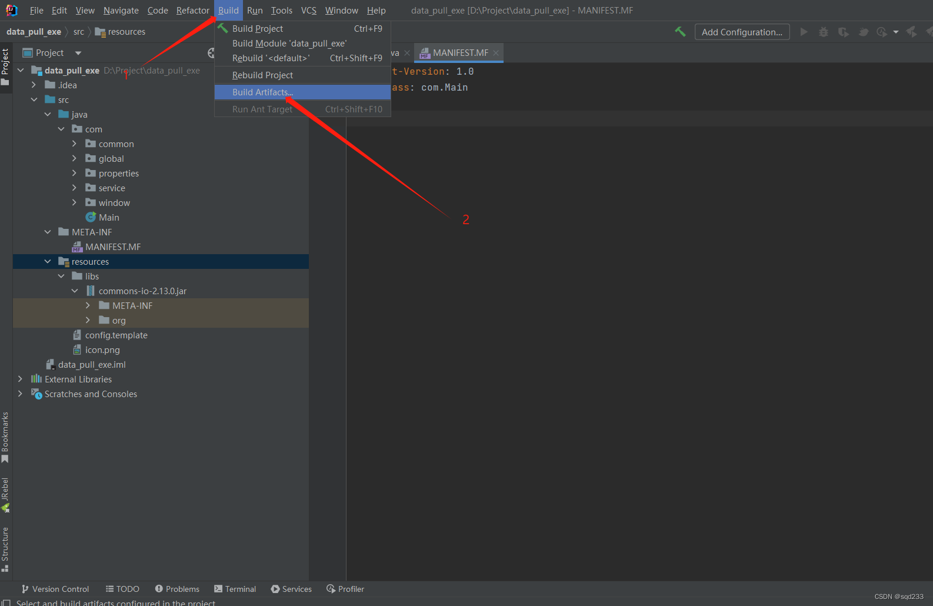The height and width of the screenshot is (606, 933).
Task: Collapse the com package
Action: tap(61, 129)
